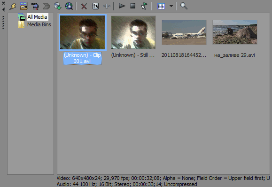
Task: Click the "(Unknown) - Still ..." label
Action: click(x=133, y=55)
